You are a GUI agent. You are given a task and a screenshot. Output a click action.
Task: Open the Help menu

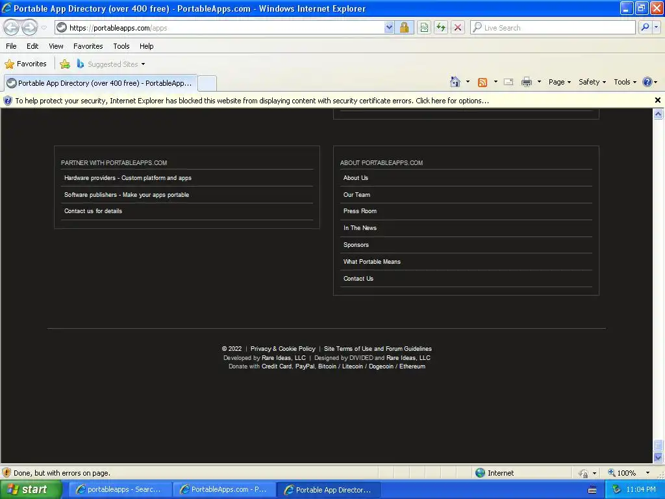click(x=146, y=46)
